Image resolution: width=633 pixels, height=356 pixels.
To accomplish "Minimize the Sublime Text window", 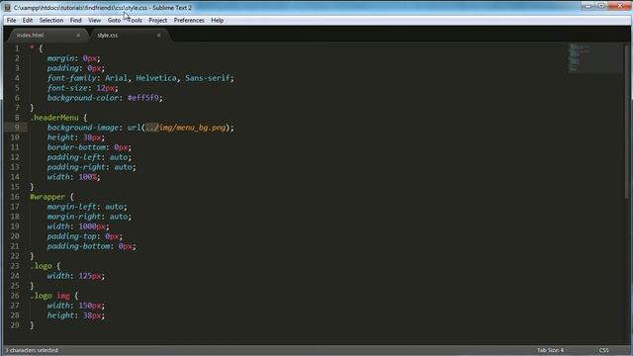I will 588,6.
